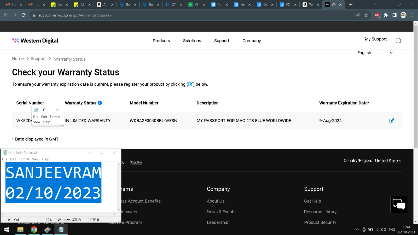Image resolution: width=418 pixels, height=235 pixels.
Task: Click the register product edit icon in table row
Action: click(392, 120)
